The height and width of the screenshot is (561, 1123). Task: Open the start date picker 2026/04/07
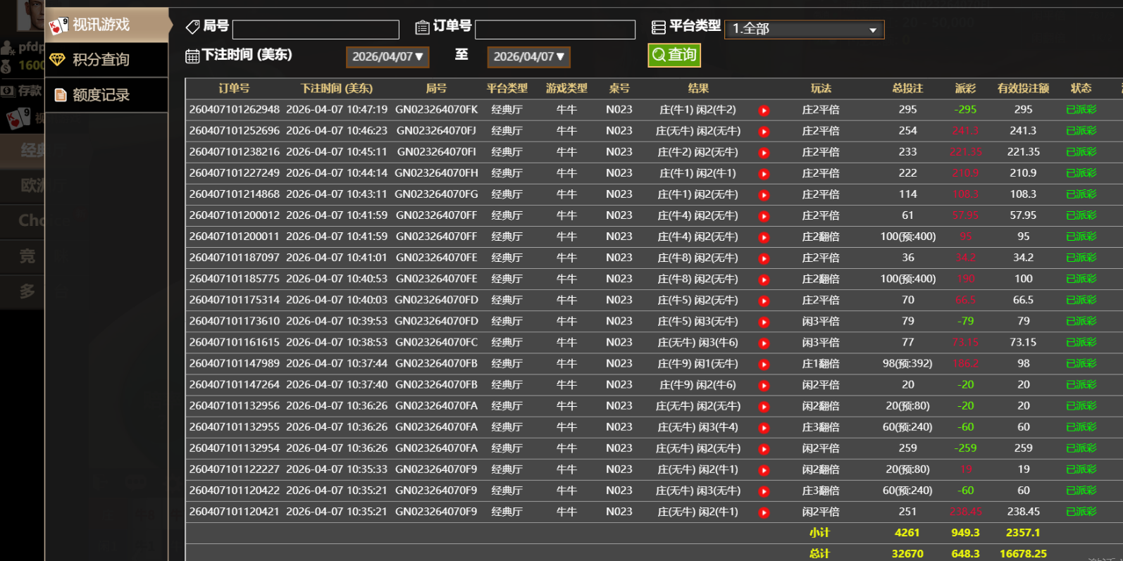click(x=387, y=56)
